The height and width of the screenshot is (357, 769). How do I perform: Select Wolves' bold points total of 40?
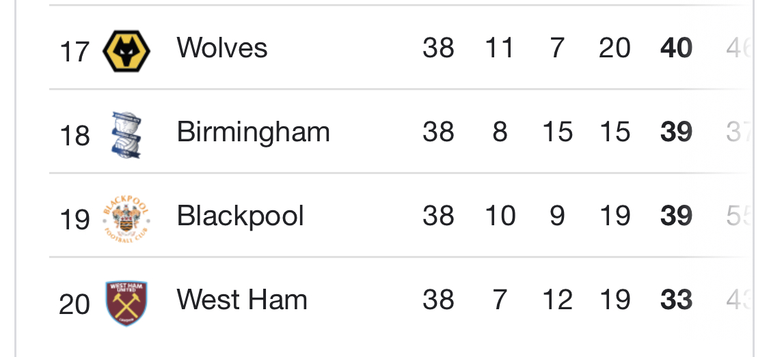tap(677, 48)
